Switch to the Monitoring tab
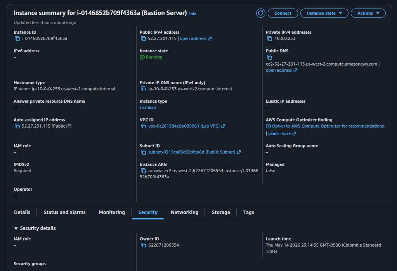Screen dimensions: 397x271 tap(112, 212)
